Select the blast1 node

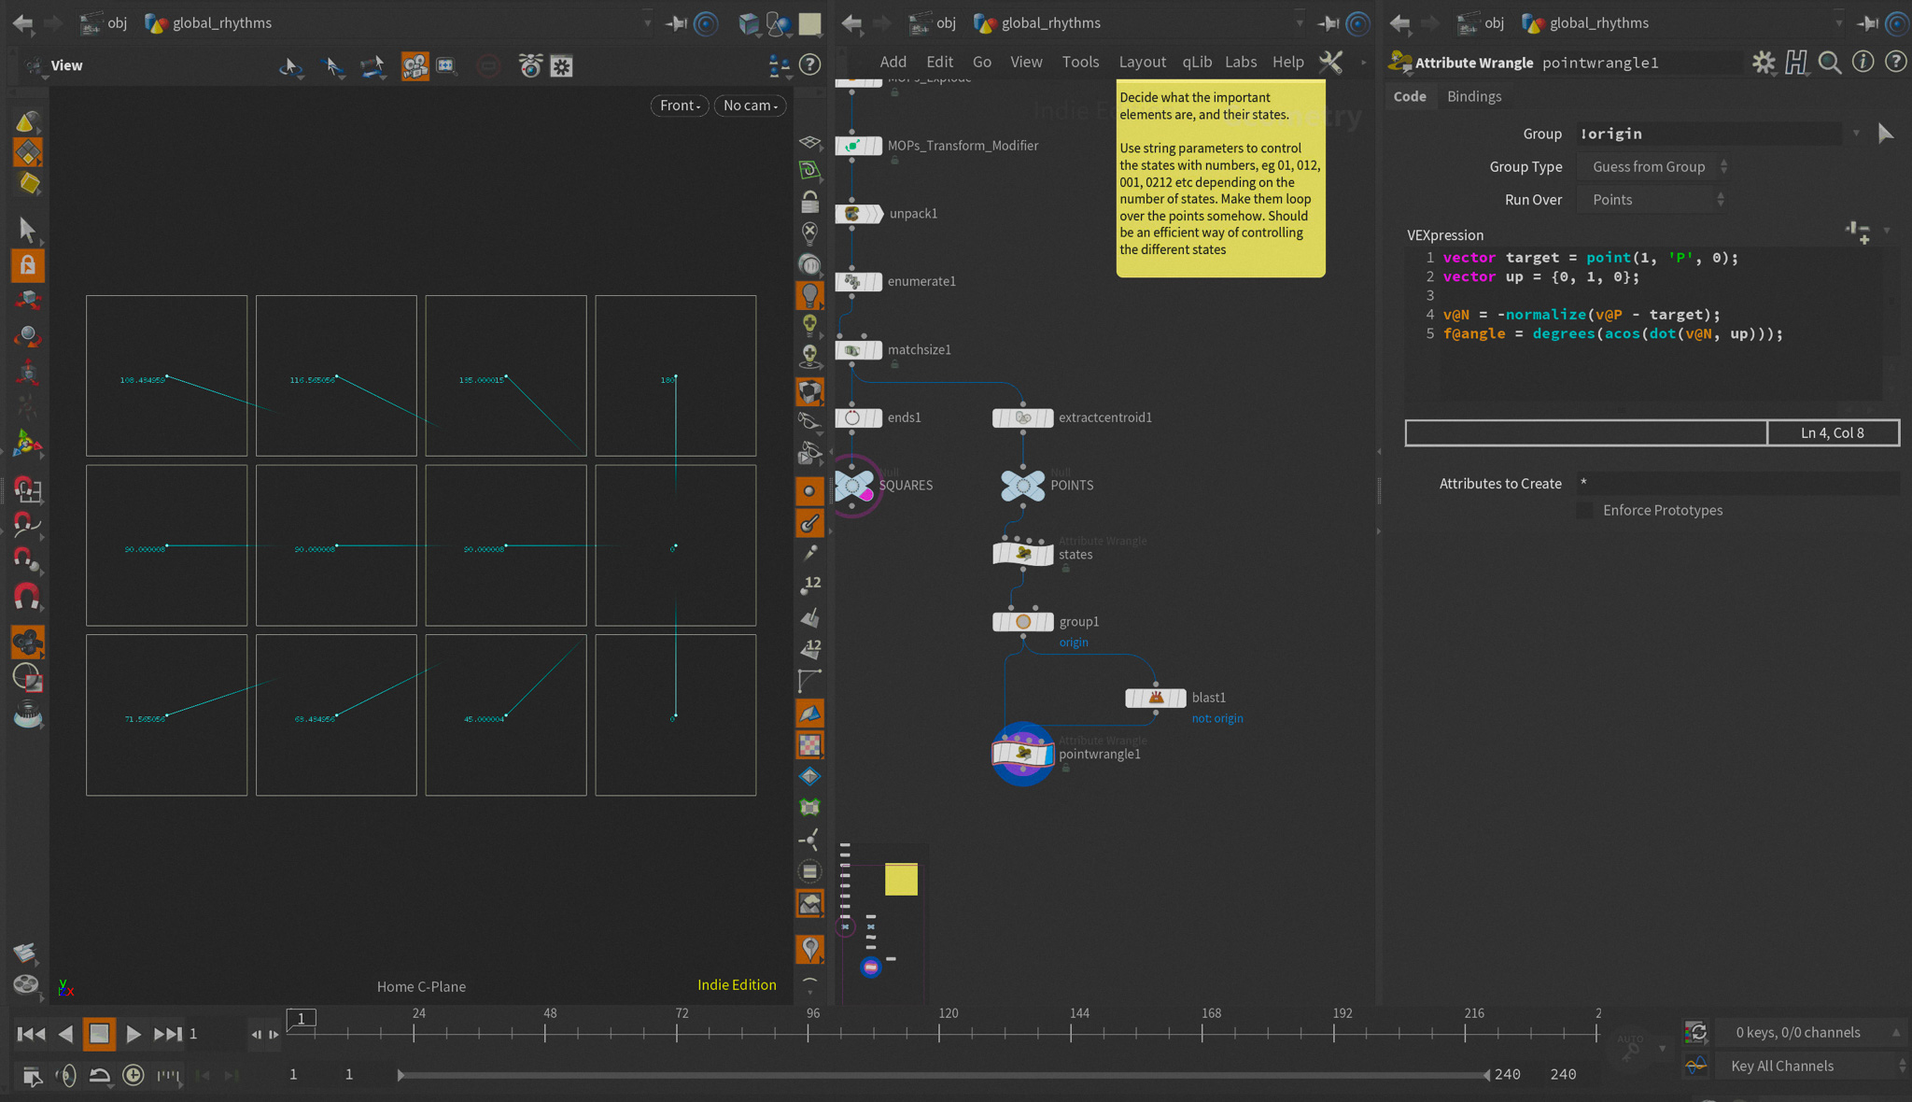coord(1156,698)
